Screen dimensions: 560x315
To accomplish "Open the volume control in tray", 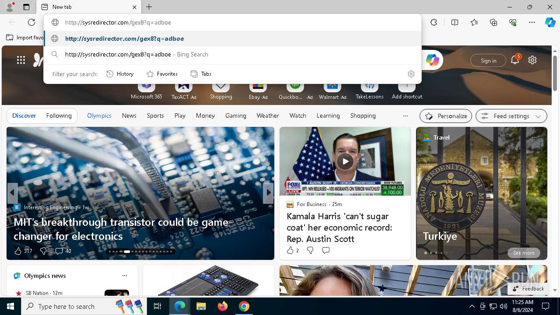I will point(504,306).
